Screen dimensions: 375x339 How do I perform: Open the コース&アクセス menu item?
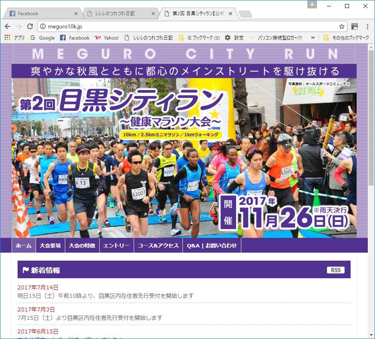point(158,245)
